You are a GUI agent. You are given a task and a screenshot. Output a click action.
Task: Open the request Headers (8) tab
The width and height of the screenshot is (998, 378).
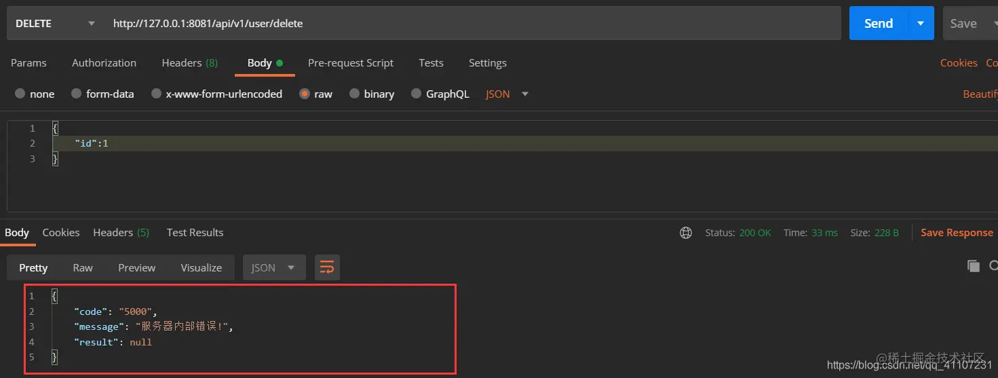tap(189, 62)
